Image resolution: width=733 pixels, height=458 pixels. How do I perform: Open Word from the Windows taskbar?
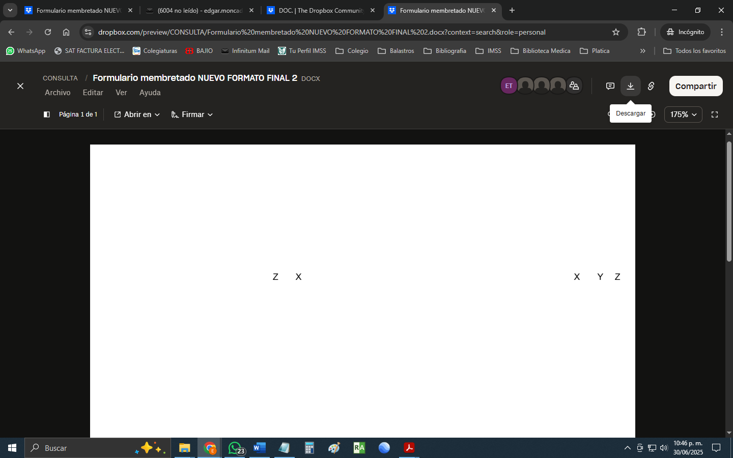coord(259,448)
